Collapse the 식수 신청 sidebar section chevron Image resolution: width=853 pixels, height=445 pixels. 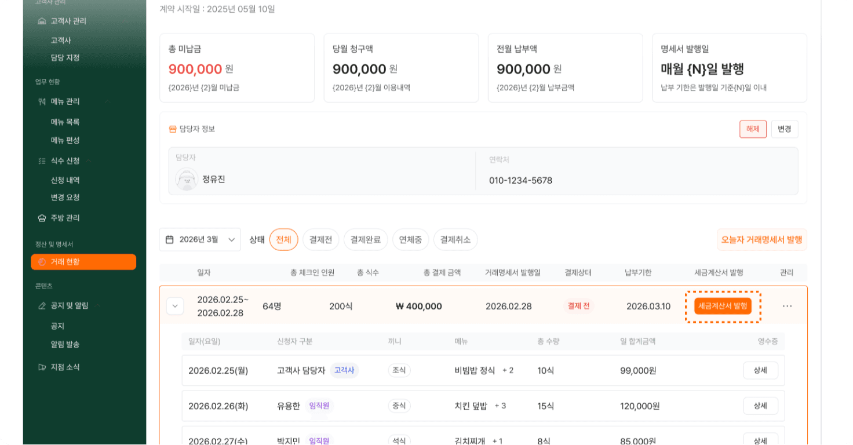click(x=89, y=161)
